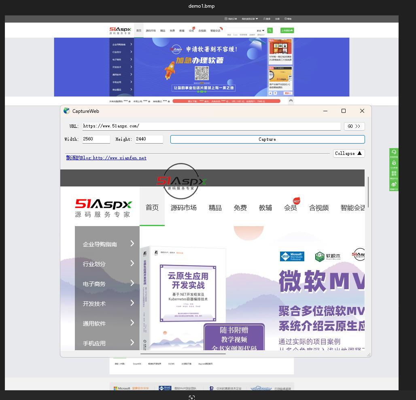
Task: Click the large 51Aspx logo in CaptureWeb preview
Action: pyautogui.click(x=104, y=208)
